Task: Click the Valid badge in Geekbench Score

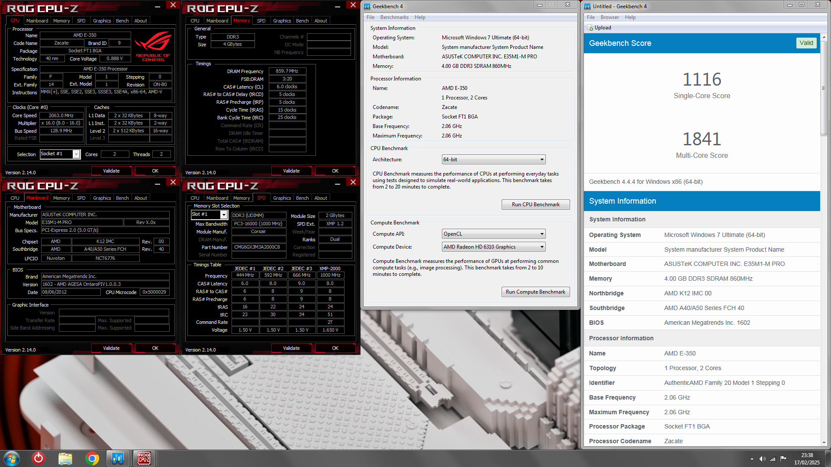Action: 806,43
